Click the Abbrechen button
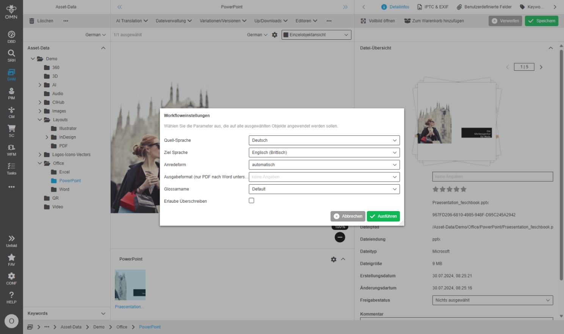The height and width of the screenshot is (334, 564). (x=348, y=216)
